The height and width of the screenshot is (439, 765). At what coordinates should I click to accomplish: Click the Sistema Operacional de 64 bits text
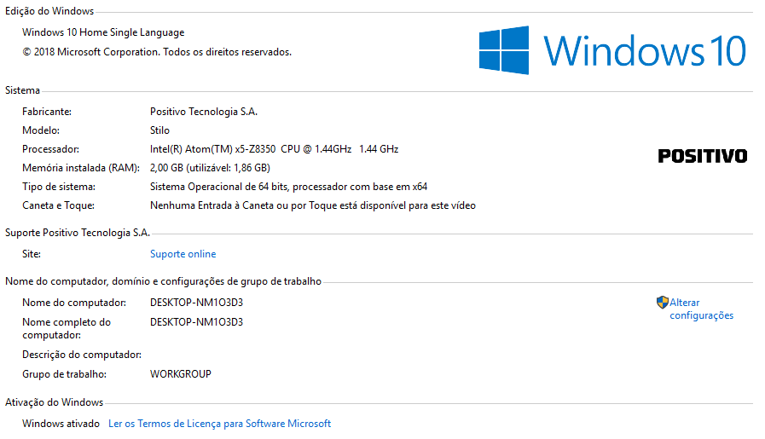pos(288,187)
